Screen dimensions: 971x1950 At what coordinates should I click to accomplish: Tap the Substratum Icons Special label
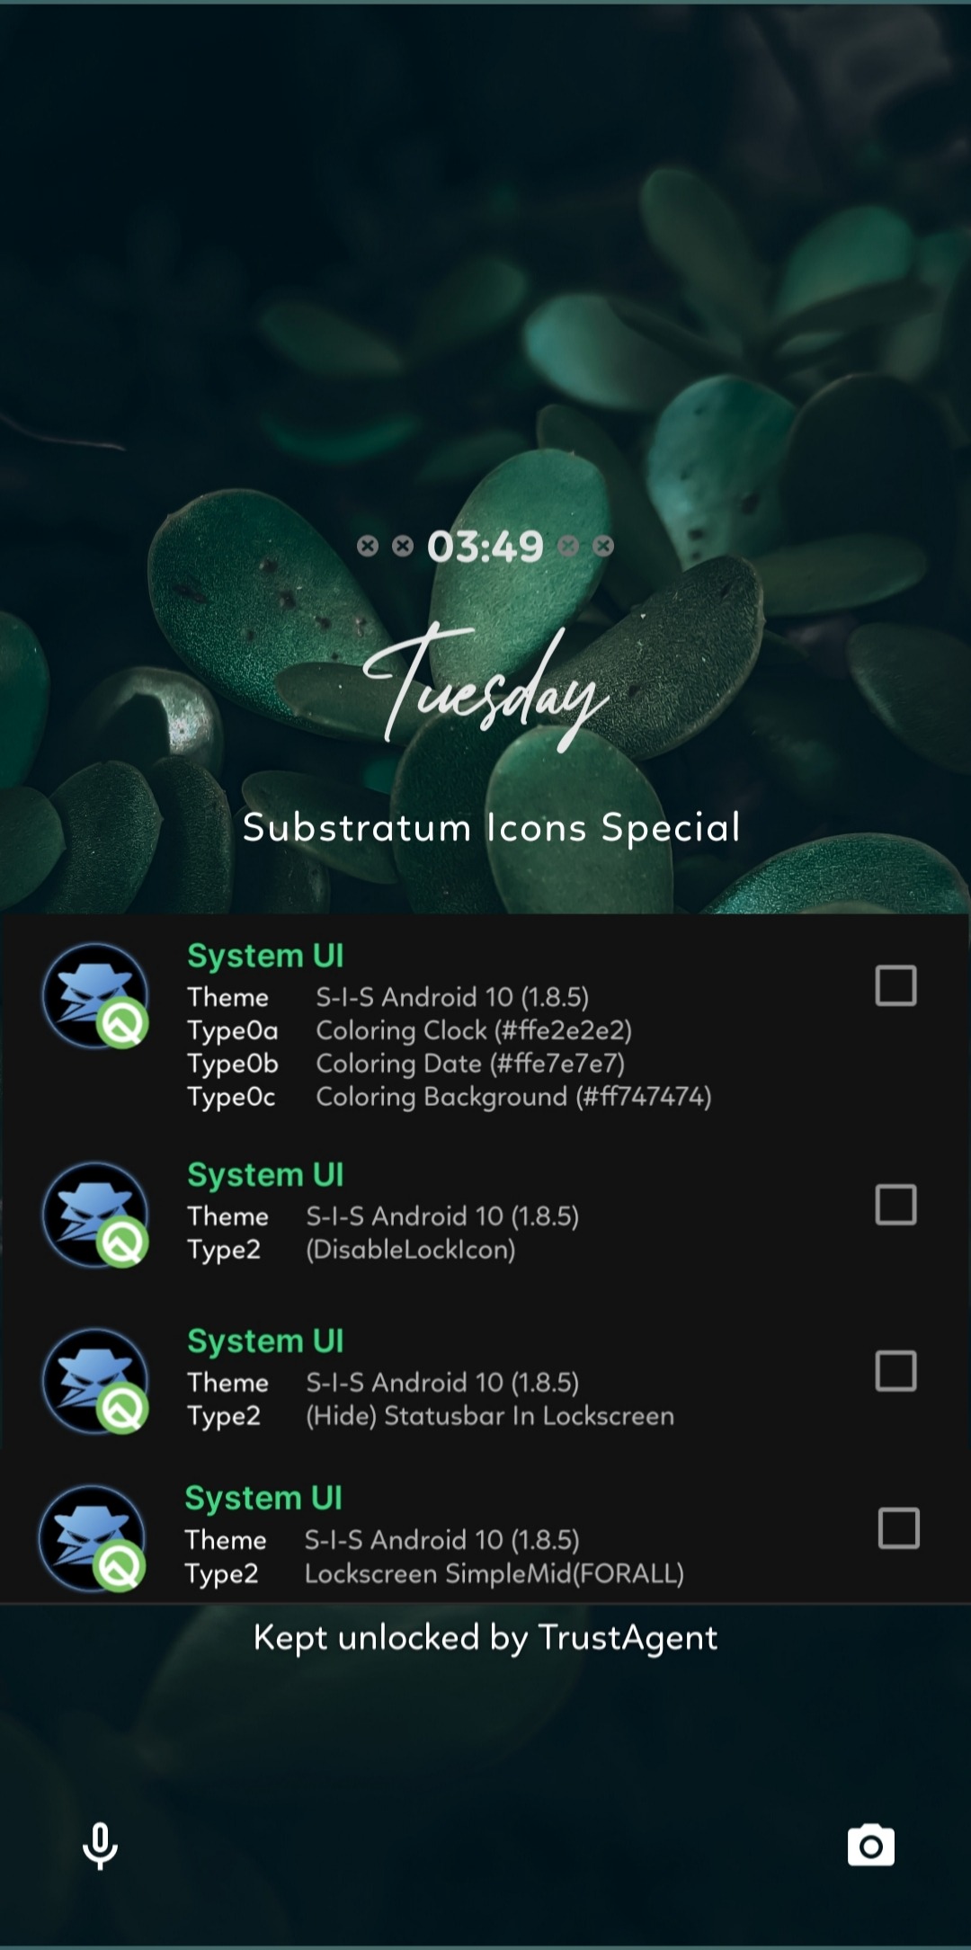(x=492, y=827)
